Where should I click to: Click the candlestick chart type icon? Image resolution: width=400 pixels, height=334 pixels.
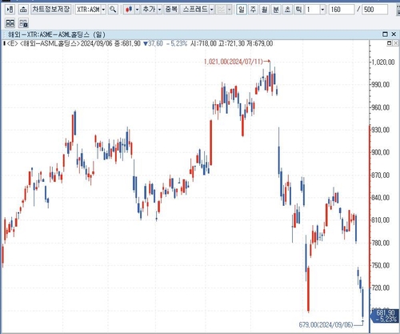129,10
